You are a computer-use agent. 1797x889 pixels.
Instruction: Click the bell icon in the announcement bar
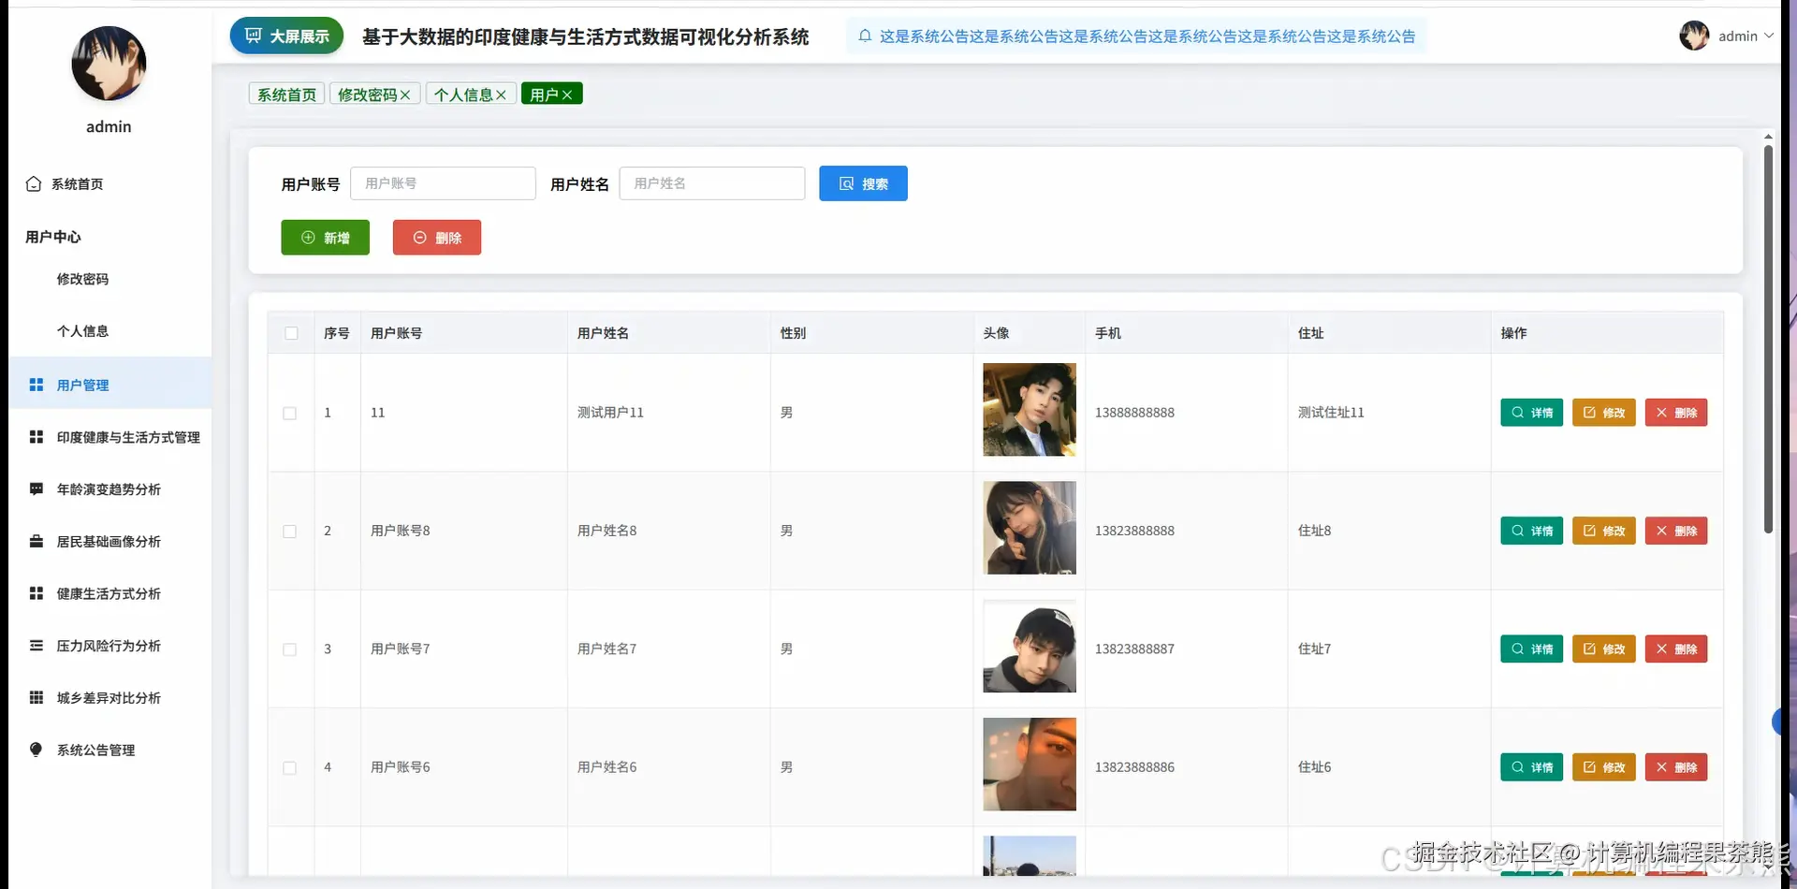[x=865, y=36]
